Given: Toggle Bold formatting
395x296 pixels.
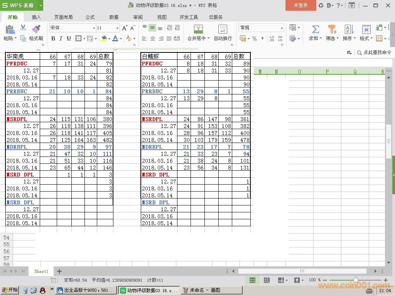Looking at the screenshot, I should click(x=53, y=39).
